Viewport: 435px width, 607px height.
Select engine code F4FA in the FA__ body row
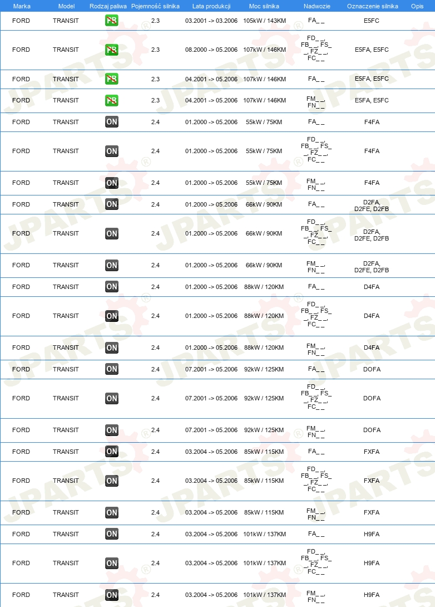(x=372, y=122)
